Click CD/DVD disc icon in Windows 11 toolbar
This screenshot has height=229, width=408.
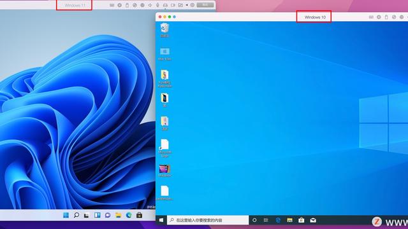point(119,5)
